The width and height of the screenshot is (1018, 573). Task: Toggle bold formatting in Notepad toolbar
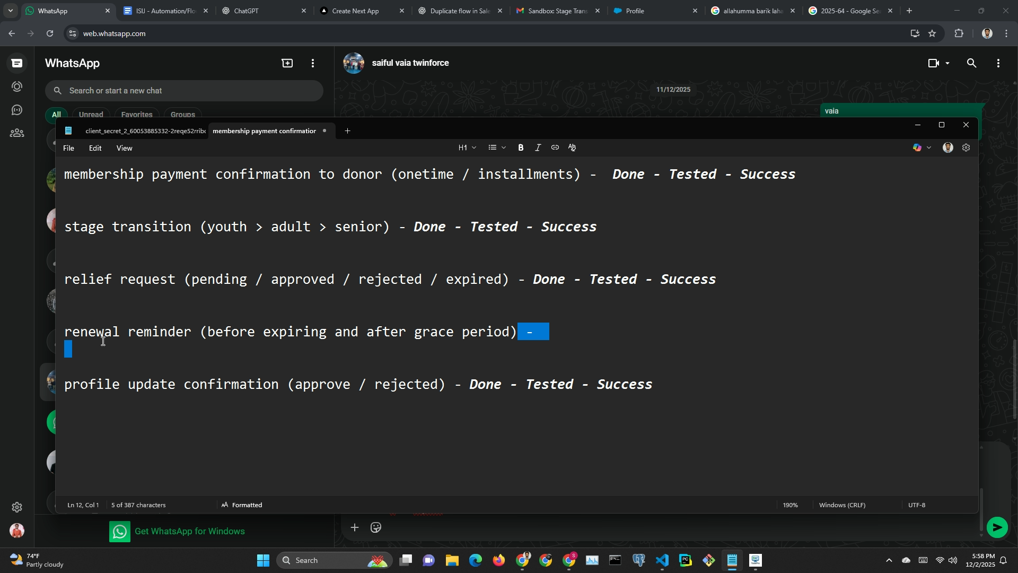[521, 148]
